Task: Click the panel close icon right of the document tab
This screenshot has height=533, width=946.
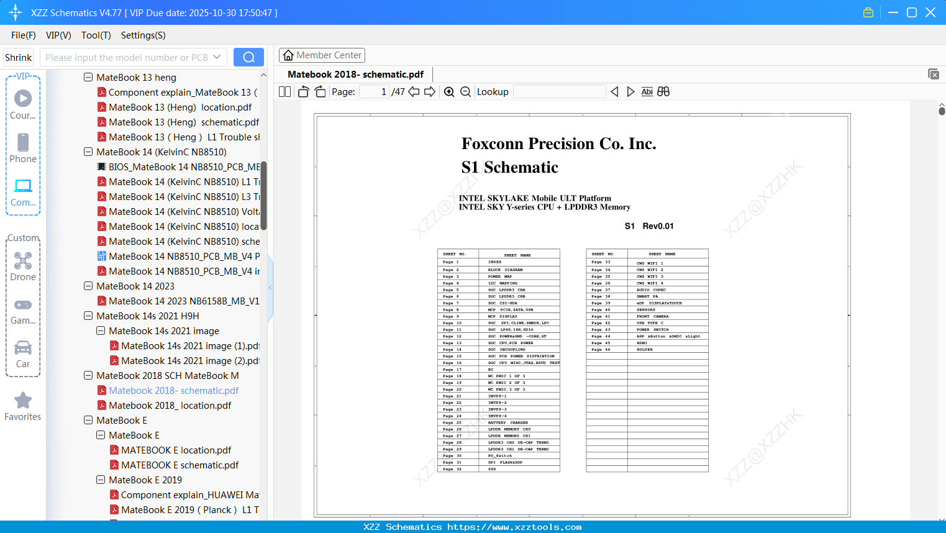Action: coord(934,74)
